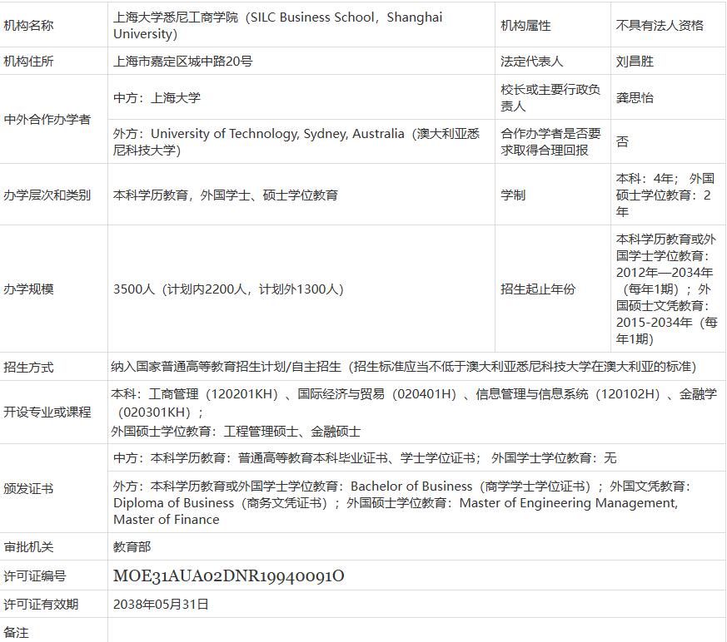Click the '纳入国家普通高等教育招生计划/自主招生' text
Image resolution: width=727 pixels, height=642 pixels.
coord(226,367)
